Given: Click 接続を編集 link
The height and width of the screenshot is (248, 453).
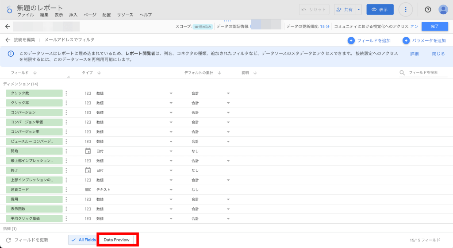Looking at the screenshot, I should (x=25, y=40).
